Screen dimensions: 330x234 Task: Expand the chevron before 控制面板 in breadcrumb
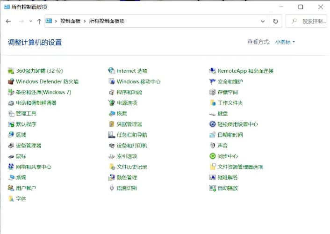point(56,21)
